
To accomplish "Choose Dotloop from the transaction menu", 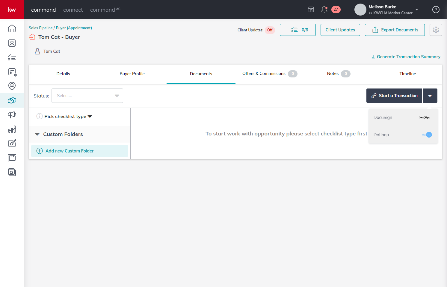I will click(403, 135).
